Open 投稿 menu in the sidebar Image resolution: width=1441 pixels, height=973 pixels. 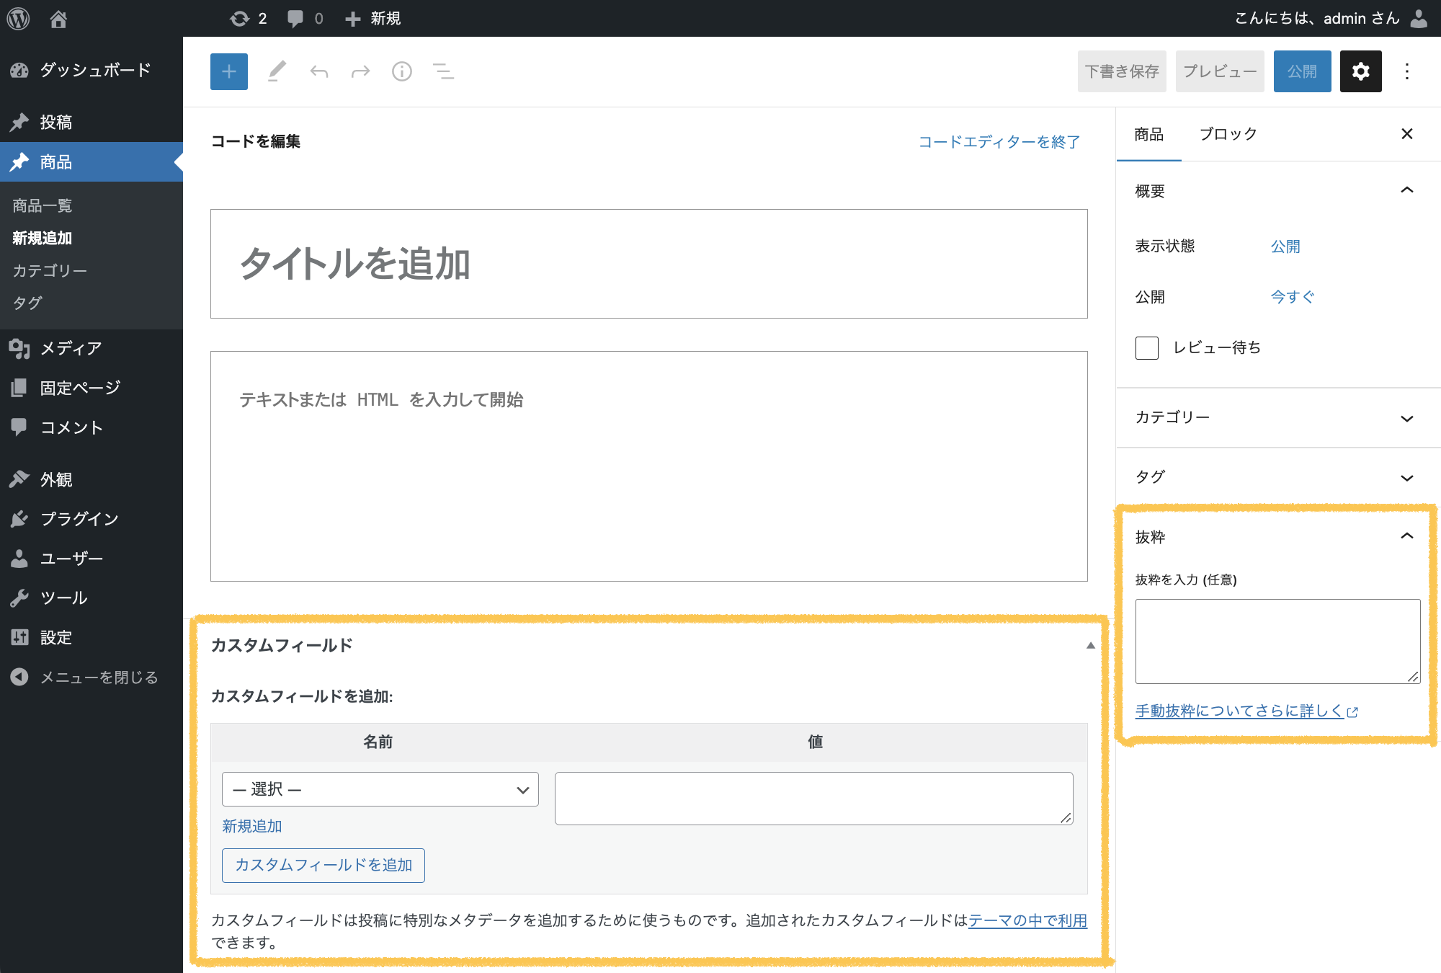[x=92, y=122]
